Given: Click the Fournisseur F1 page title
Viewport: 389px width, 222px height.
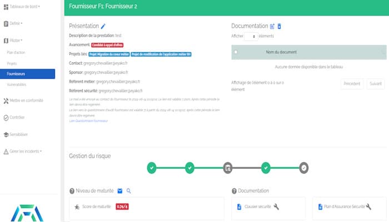Looking at the screenshot, I should pos(103,7).
